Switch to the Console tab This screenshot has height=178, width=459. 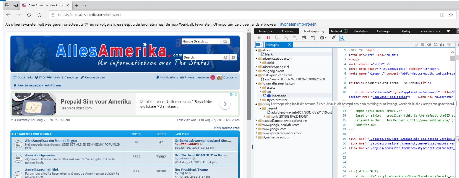click(x=287, y=31)
